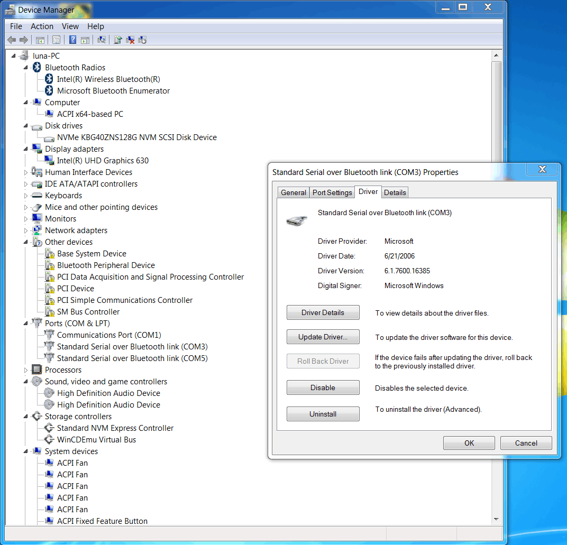
Task: Select Sound, video and game controllers
Action: click(x=106, y=382)
